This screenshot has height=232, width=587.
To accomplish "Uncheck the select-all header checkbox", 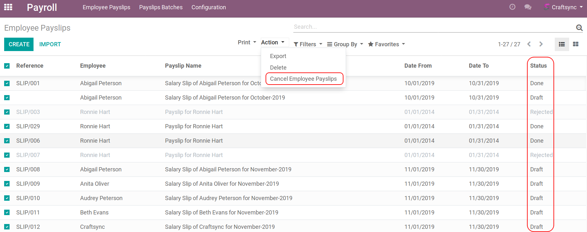I will pos(7,66).
